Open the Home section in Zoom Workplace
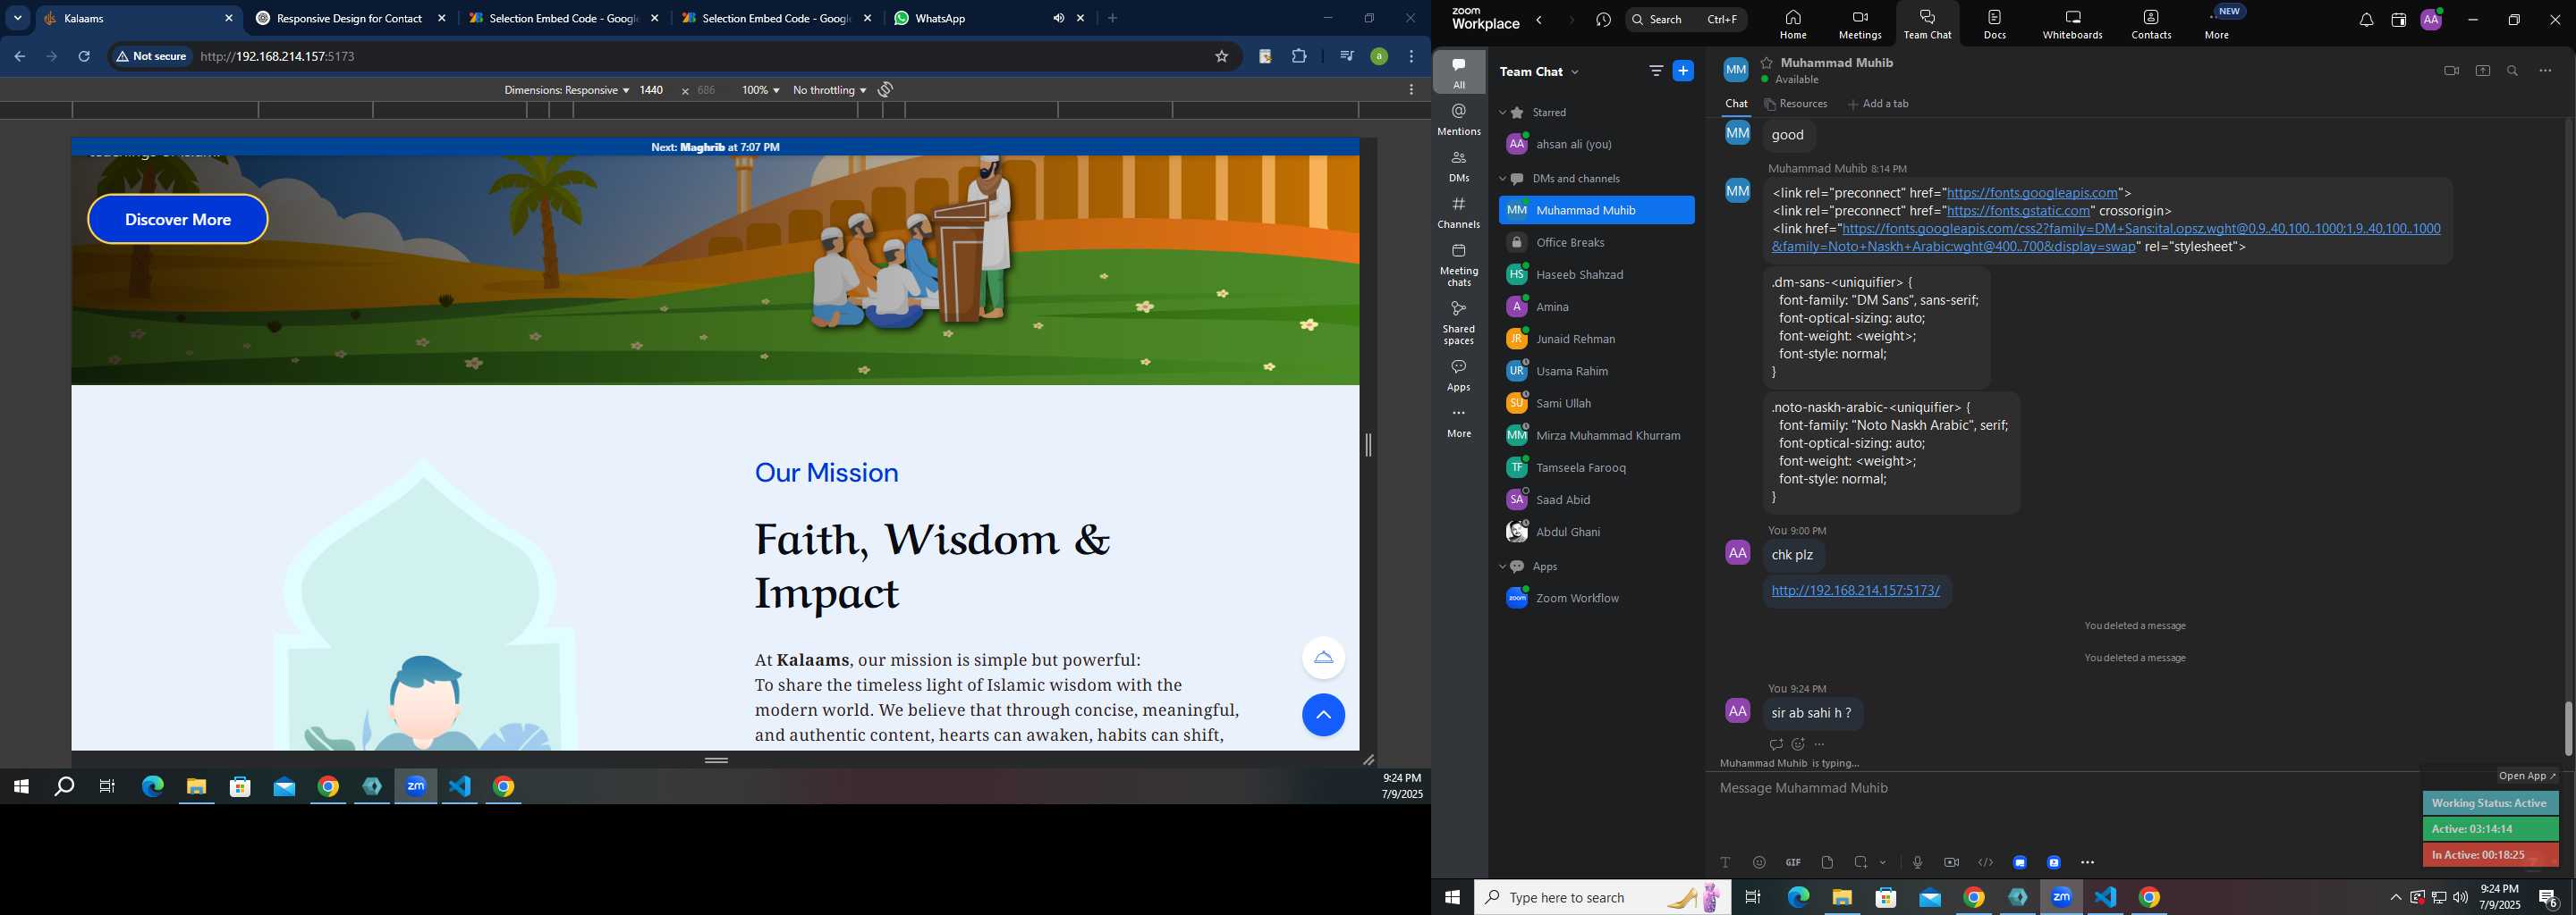 point(1792,24)
